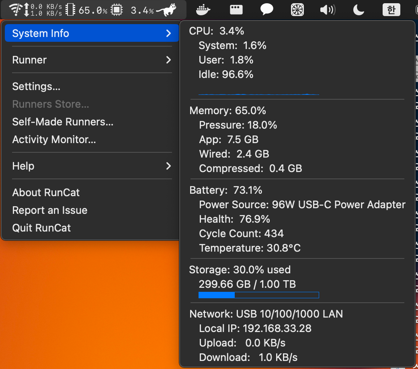Expand the Help submenu chevron
This screenshot has width=418, height=369.
(x=168, y=166)
